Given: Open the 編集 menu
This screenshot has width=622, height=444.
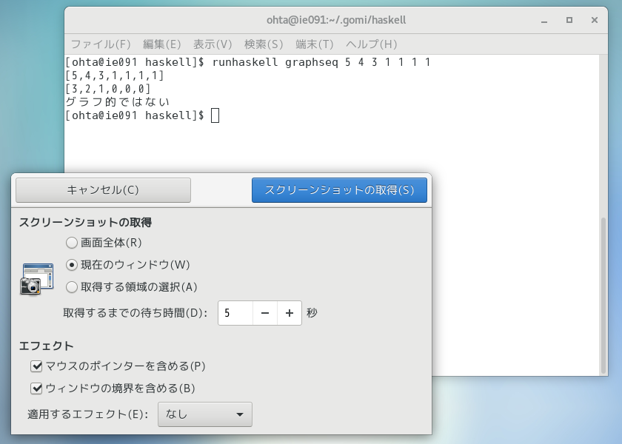Looking at the screenshot, I should click(161, 44).
